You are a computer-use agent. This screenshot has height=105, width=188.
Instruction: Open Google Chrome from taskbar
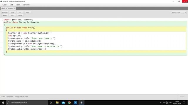click(x=69, y=102)
